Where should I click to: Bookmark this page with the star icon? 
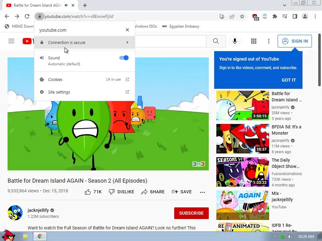click(242, 16)
